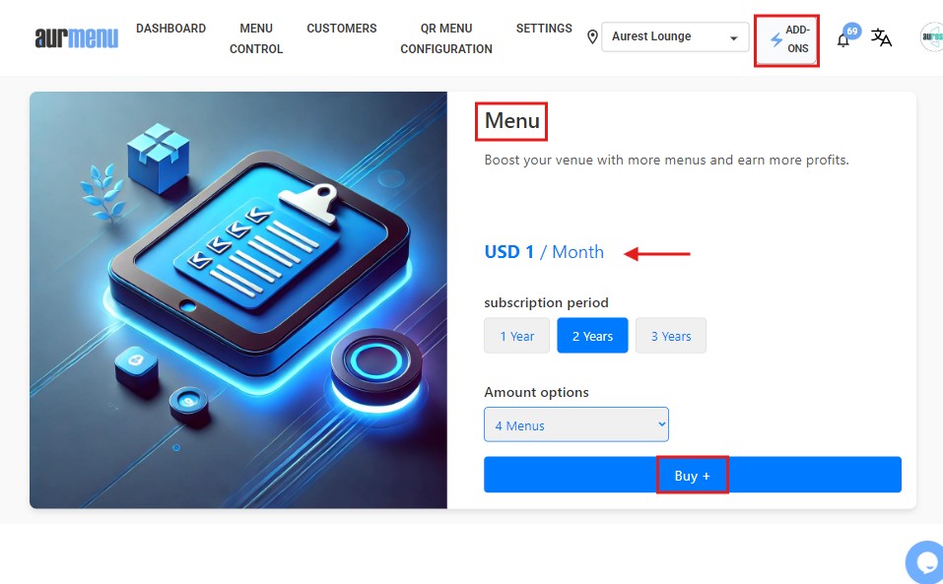Click the location pin icon

point(592,37)
